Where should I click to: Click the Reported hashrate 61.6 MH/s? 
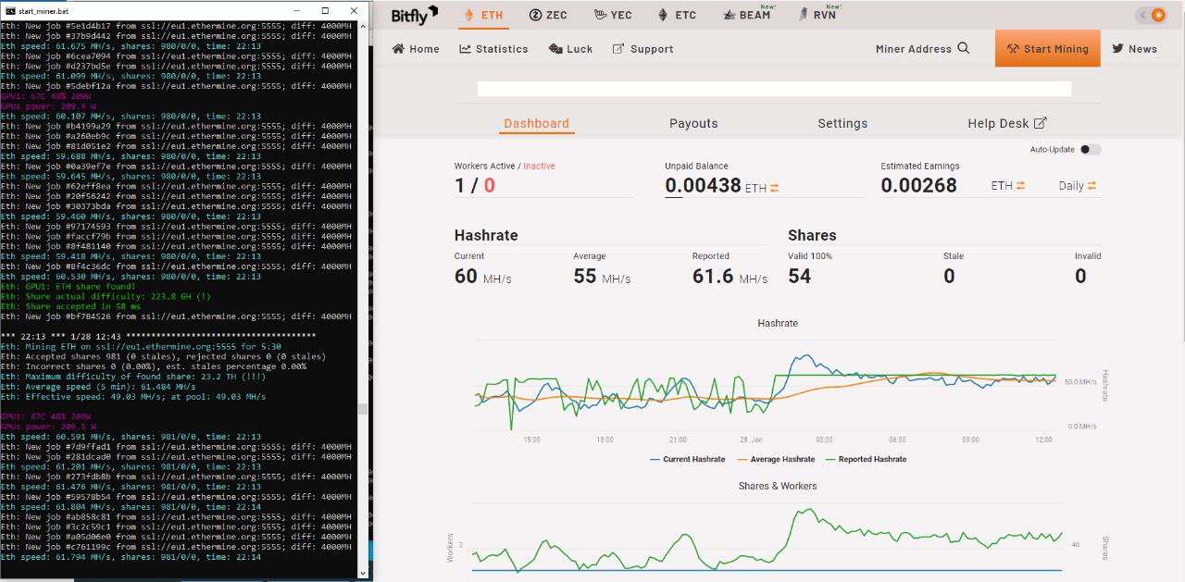tap(730, 277)
